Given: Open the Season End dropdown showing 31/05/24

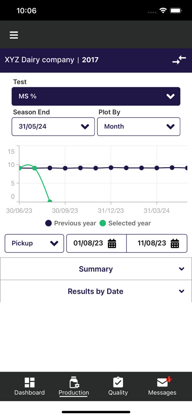Looking at the screenshot, I should point(53,126).
